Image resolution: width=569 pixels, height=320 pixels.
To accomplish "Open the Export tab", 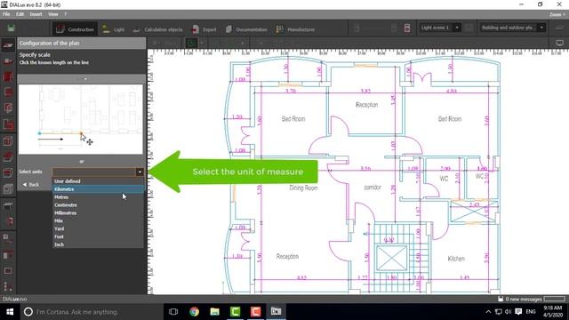I will pos(204,29).
